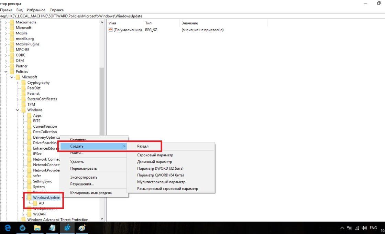Click Удалить in the context menu
The image size is (385, 234).
77,162
